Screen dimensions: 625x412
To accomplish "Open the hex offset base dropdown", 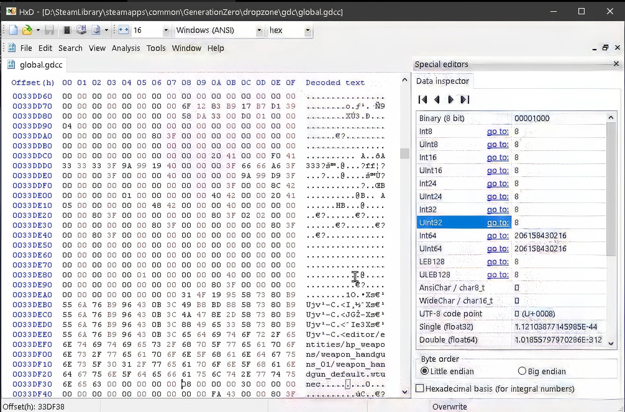I will [308, 30].
